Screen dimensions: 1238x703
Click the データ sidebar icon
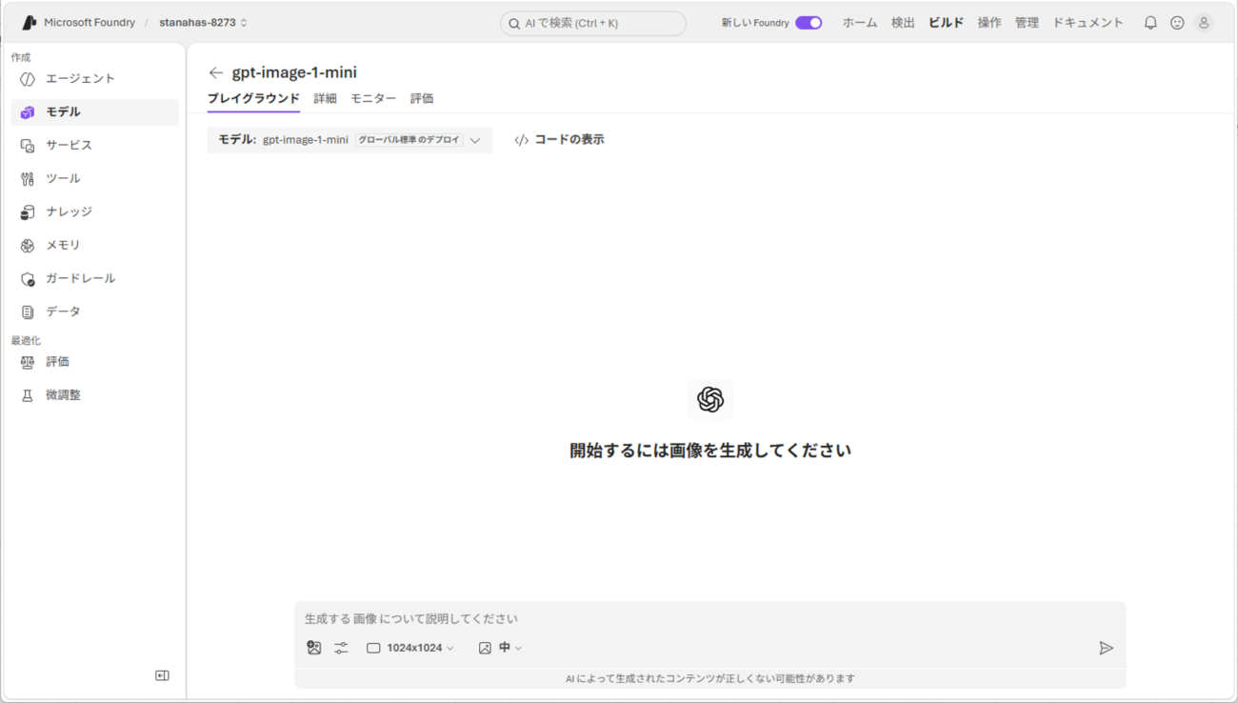[x=28, y=312]
